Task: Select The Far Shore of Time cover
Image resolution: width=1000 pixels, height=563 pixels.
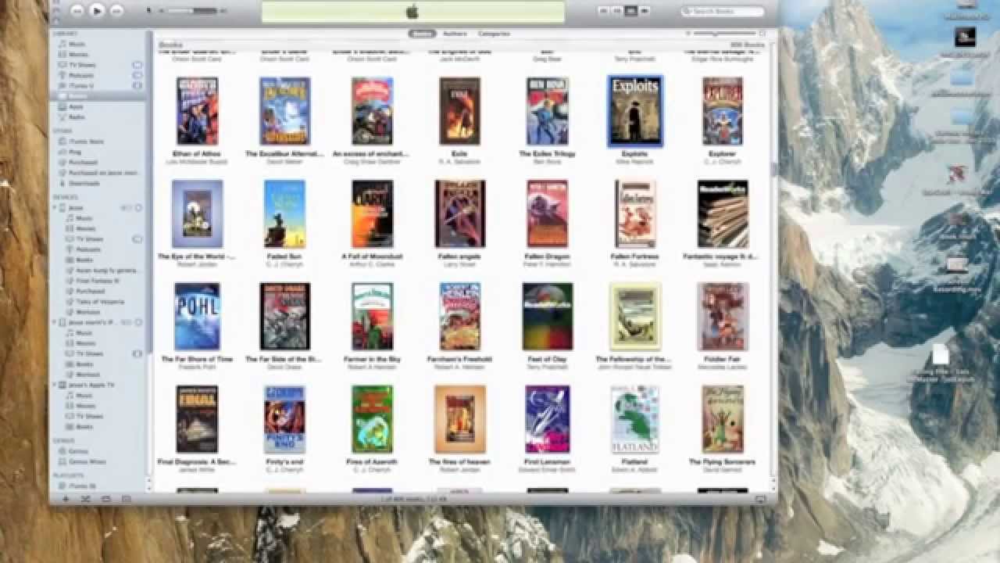Action: tap(197, 317)
